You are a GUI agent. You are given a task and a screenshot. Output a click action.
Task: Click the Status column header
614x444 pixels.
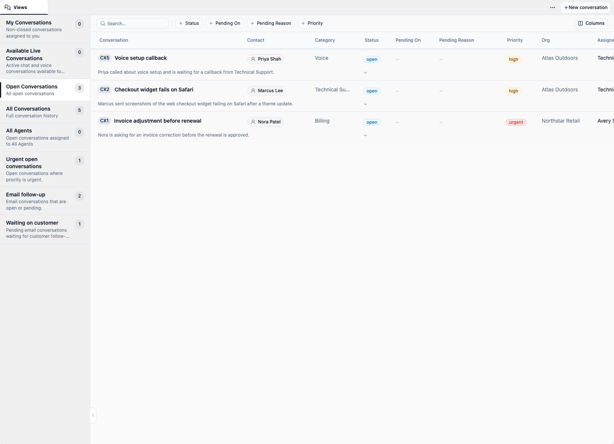[371, 40]
